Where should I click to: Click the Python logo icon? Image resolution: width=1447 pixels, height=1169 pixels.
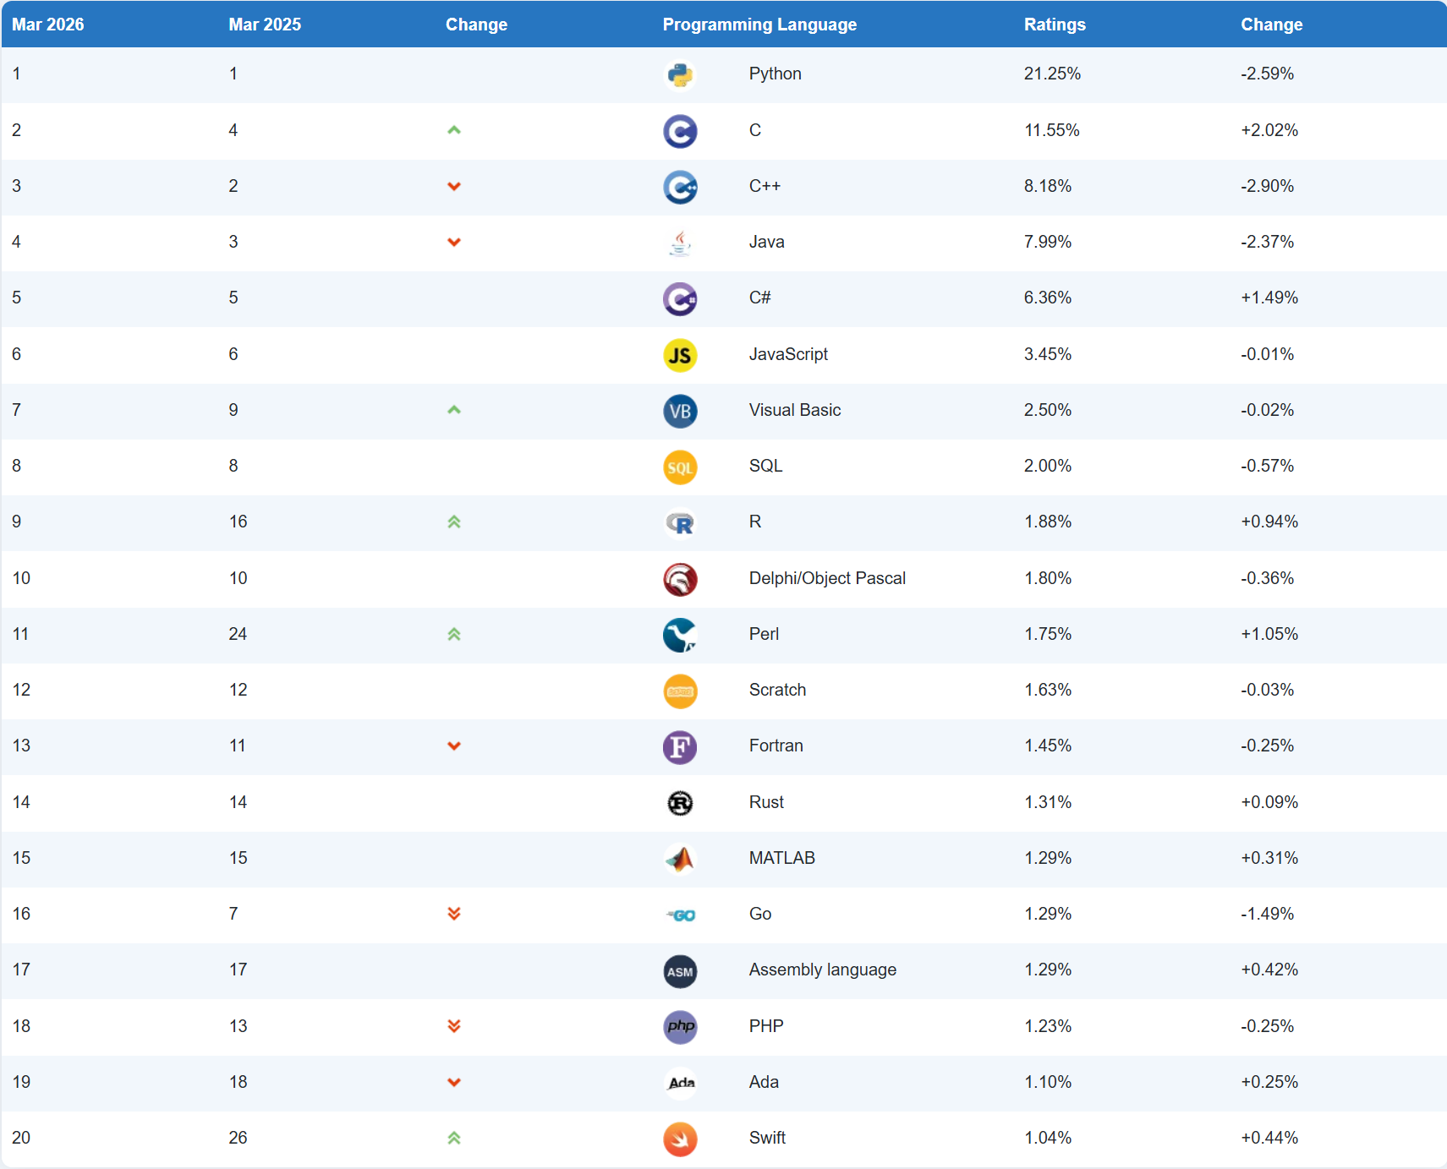pyautogui.click(x=680, y=75)
